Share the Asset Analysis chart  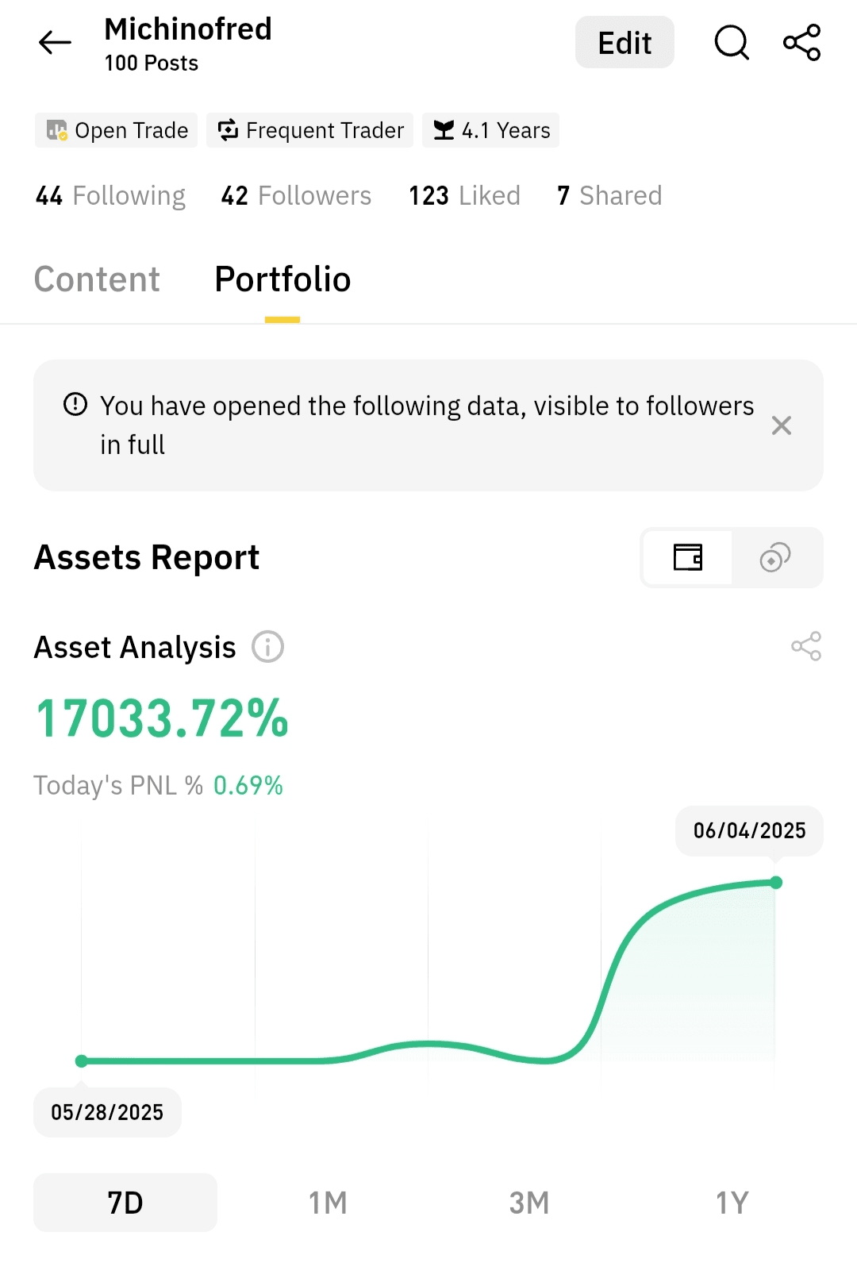pyautogui.click(x=805, y=647)
